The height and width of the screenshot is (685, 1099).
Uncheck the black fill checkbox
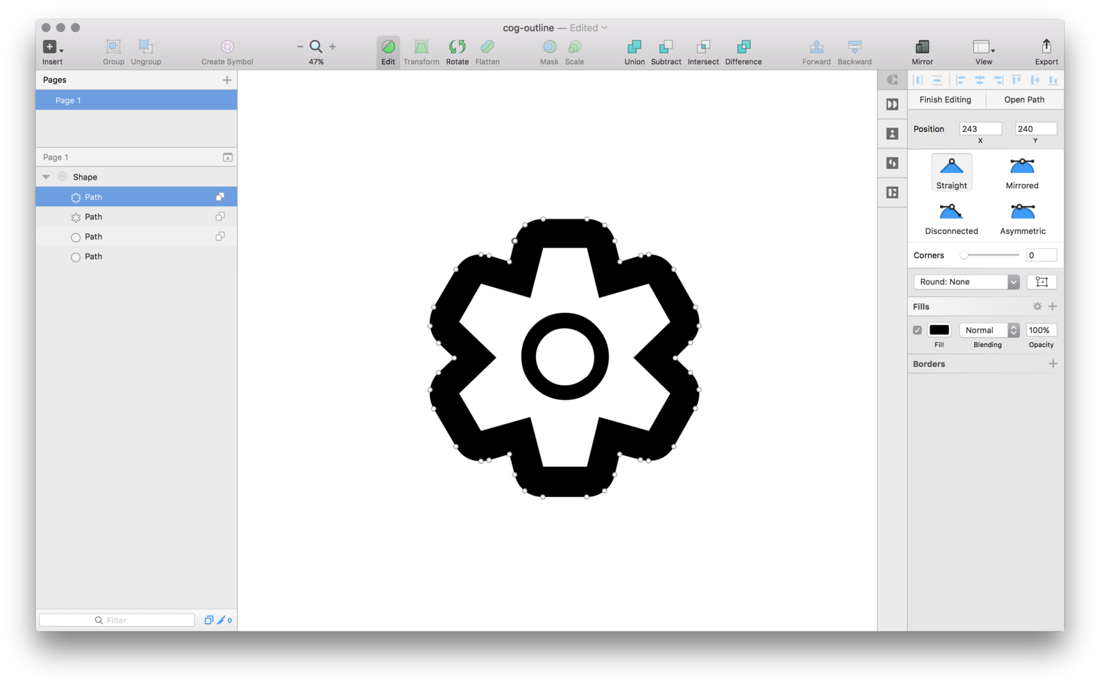click(917, 330)
